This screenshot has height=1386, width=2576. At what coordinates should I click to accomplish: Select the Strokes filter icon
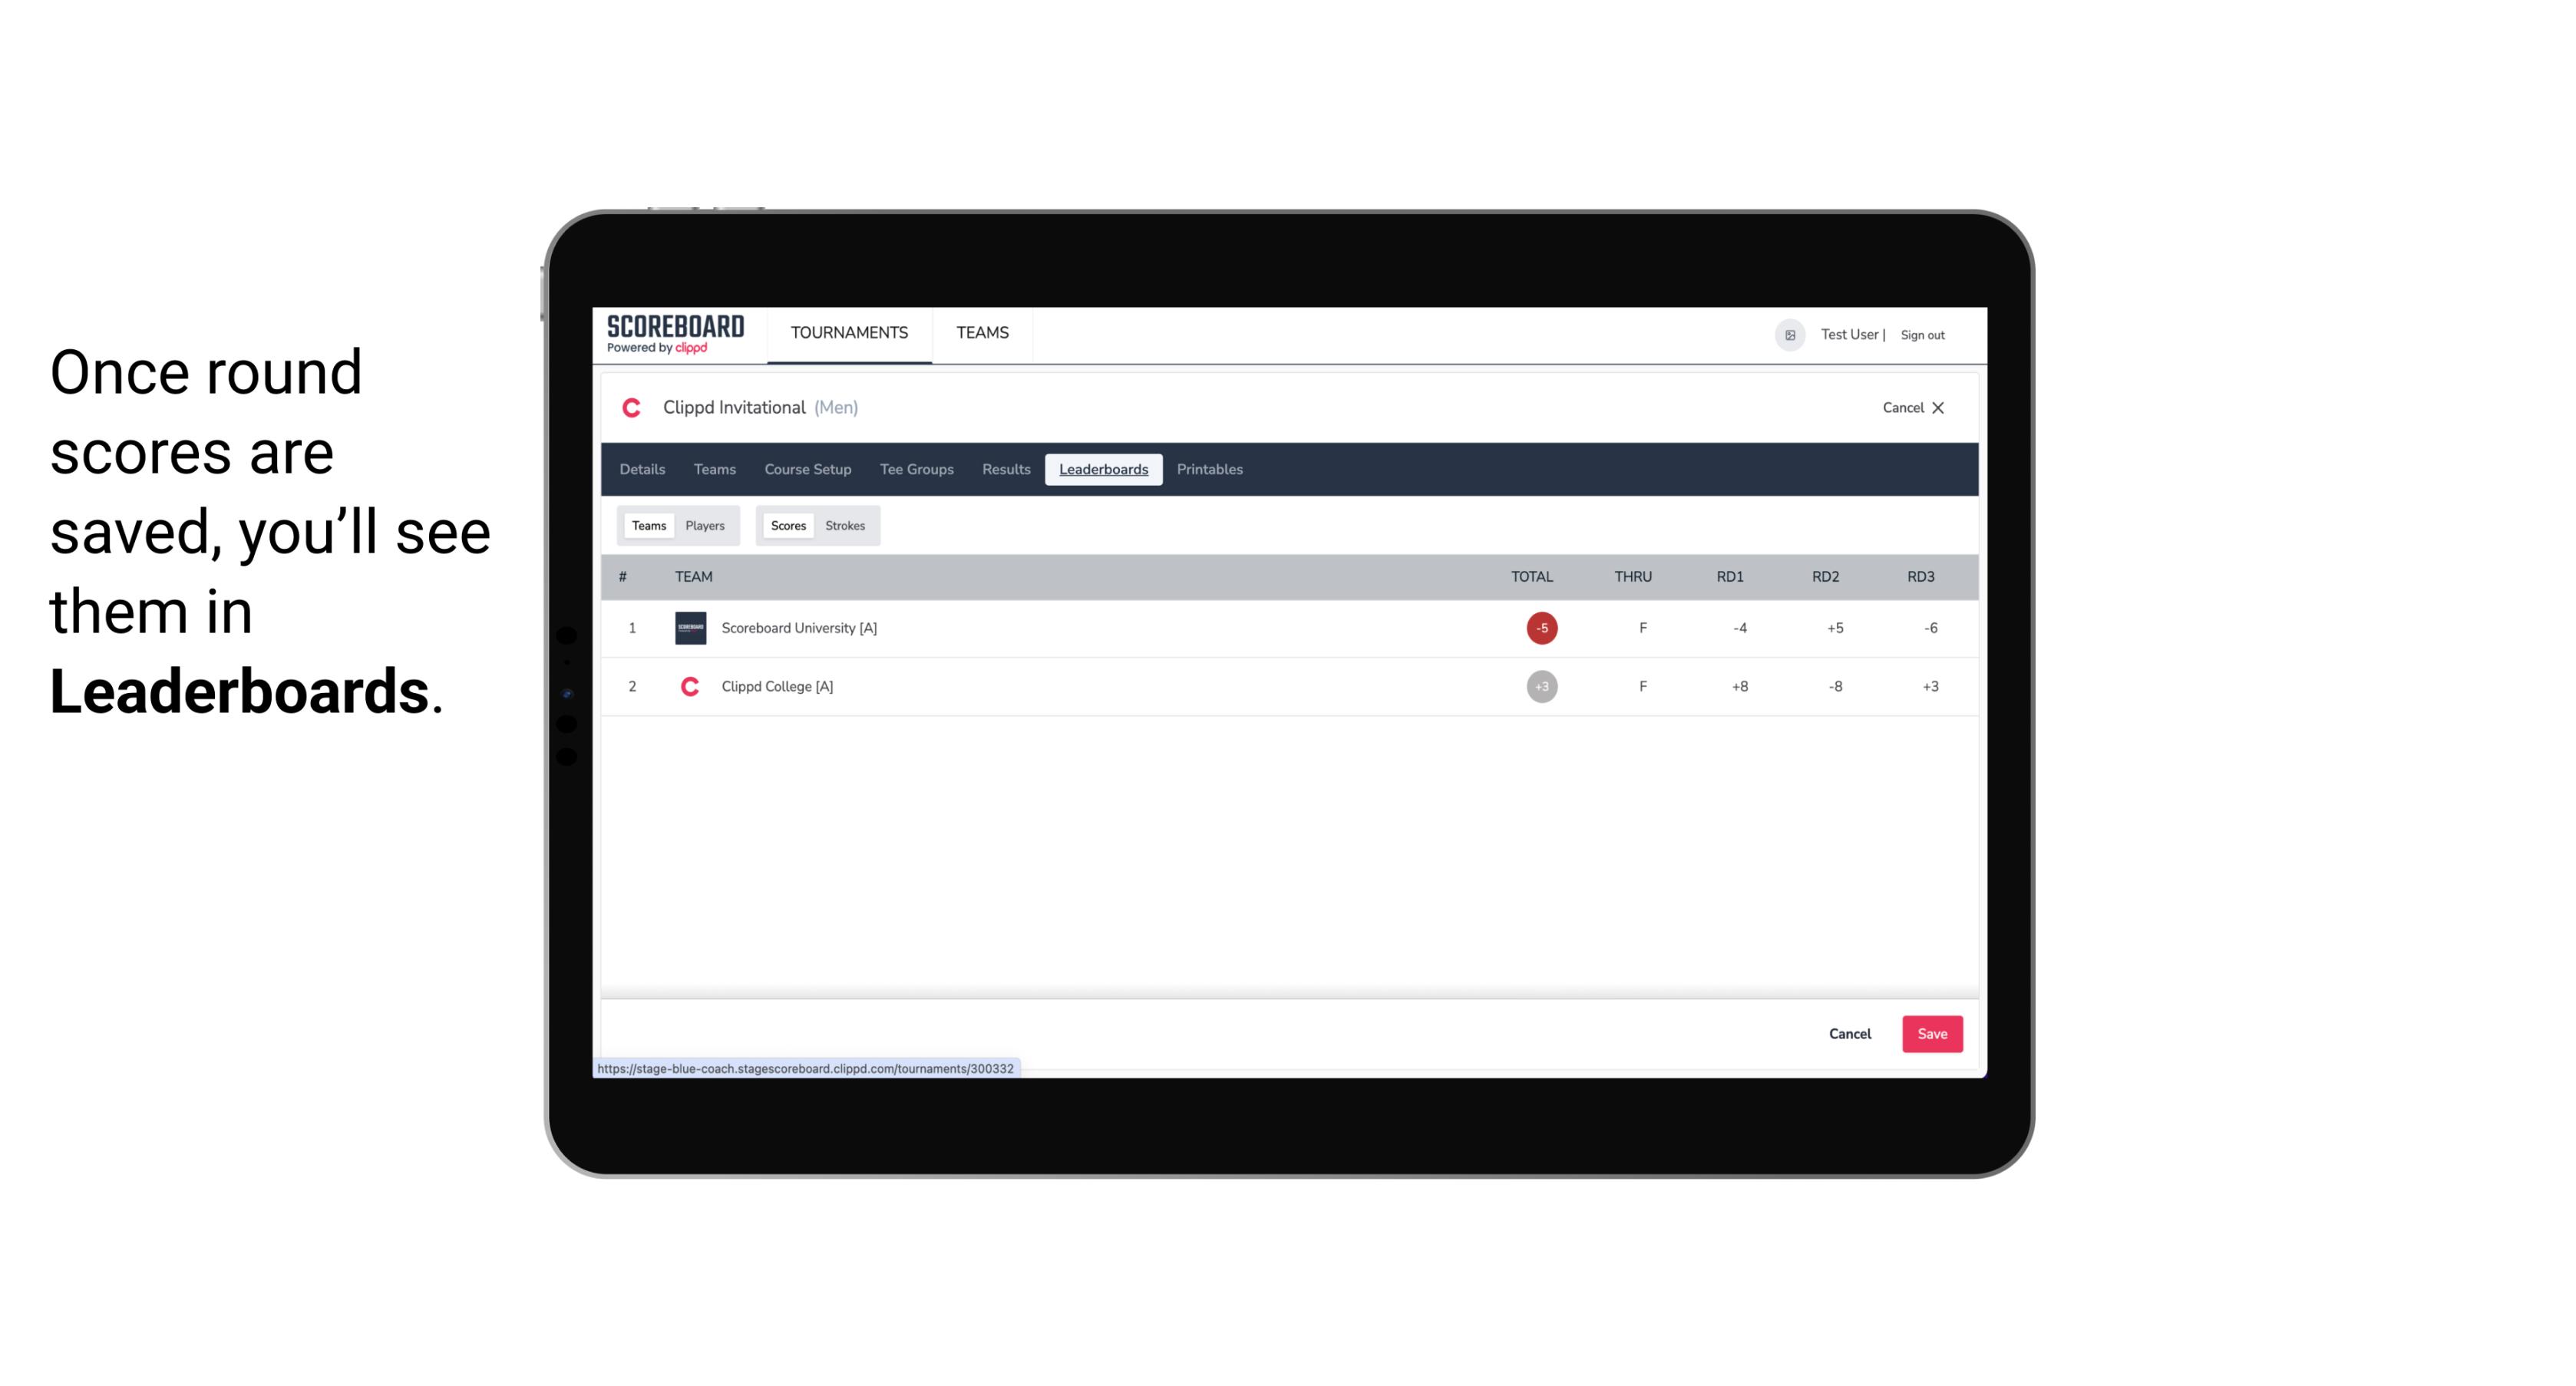[845, 524]
